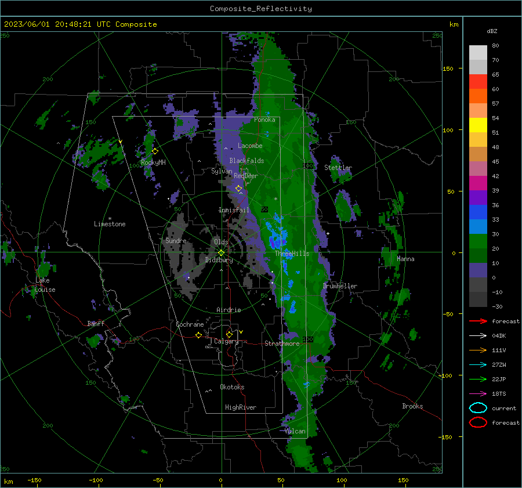
Task: Click the Strathmore city label
Action: click(282, 344)
